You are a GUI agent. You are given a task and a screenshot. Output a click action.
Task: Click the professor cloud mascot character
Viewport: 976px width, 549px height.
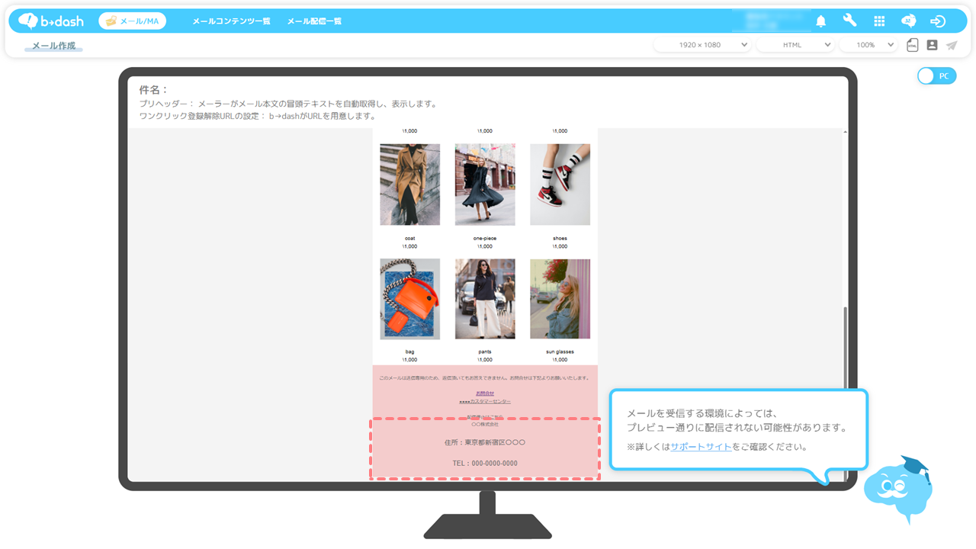coord(900,488)
